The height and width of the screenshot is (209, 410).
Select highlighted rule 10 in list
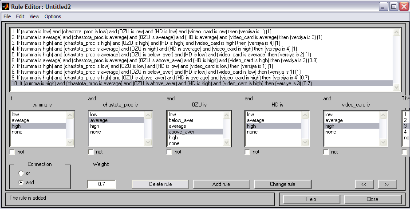point(201,83)
